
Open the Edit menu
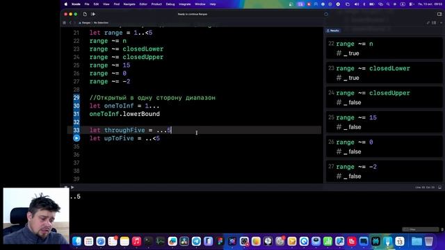click(96, 4)
